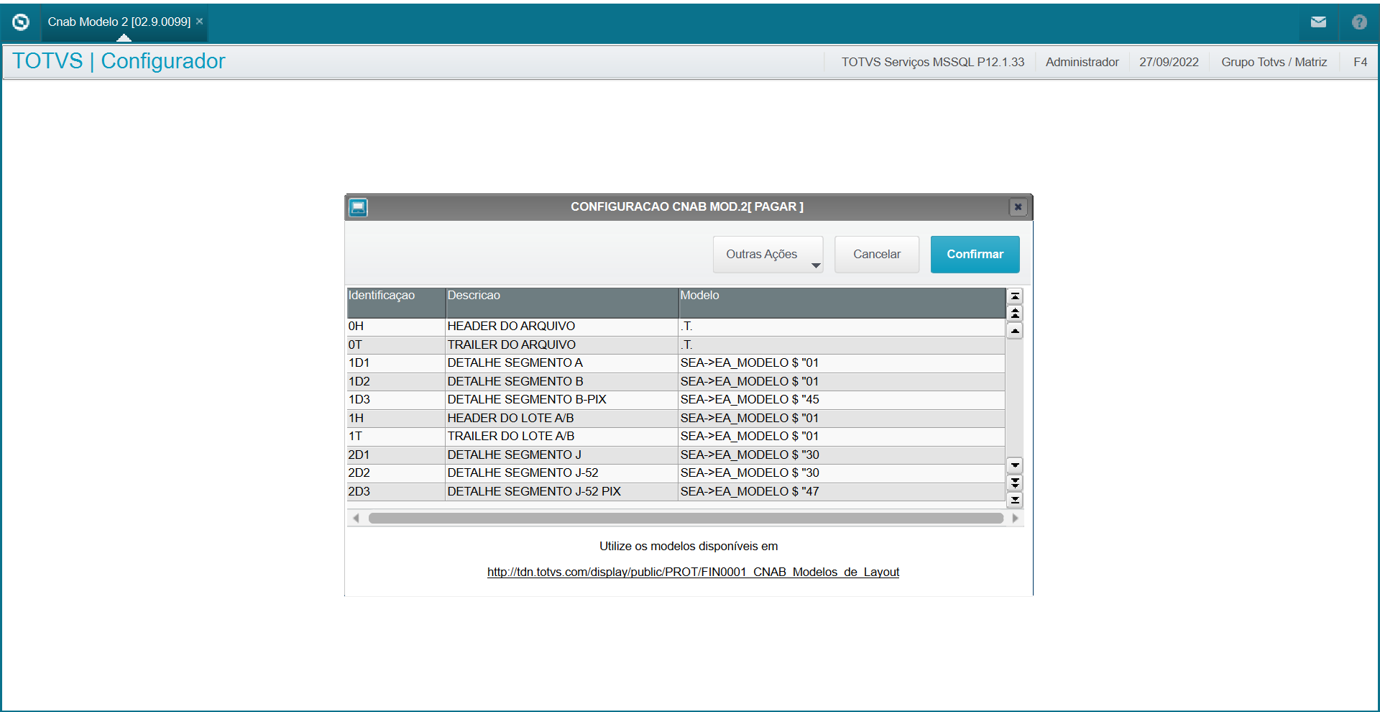Click the Grupo Totvs / Matriz header label
Screen dimensions: 1380x712
pos(1274,63)
